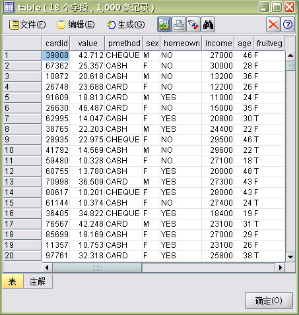Click the table icon in title bar

[x=9, y=7]
